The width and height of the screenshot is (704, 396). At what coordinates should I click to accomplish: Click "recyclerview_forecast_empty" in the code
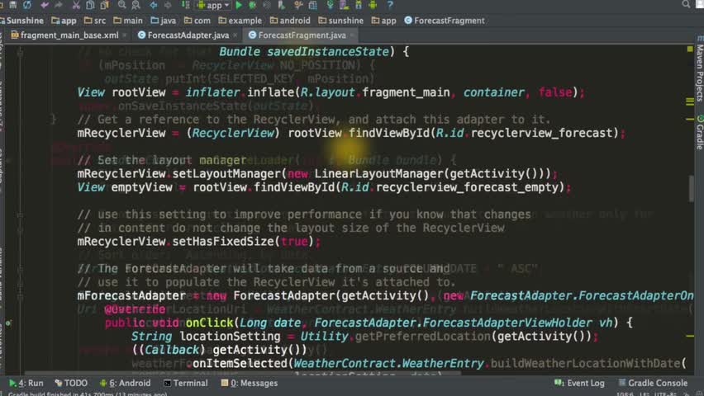click(x=467, y=187)
